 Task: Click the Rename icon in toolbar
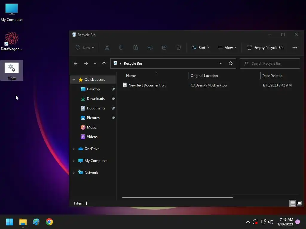tap(150, 47)
